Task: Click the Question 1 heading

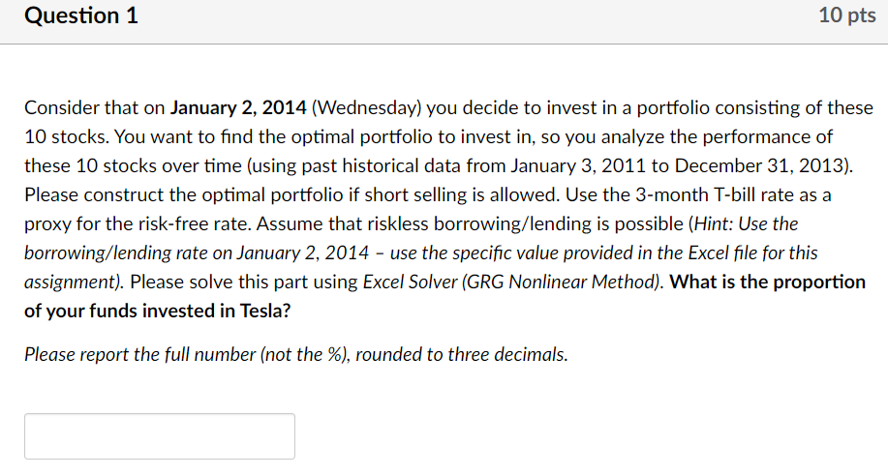Action: coord(81,16)
